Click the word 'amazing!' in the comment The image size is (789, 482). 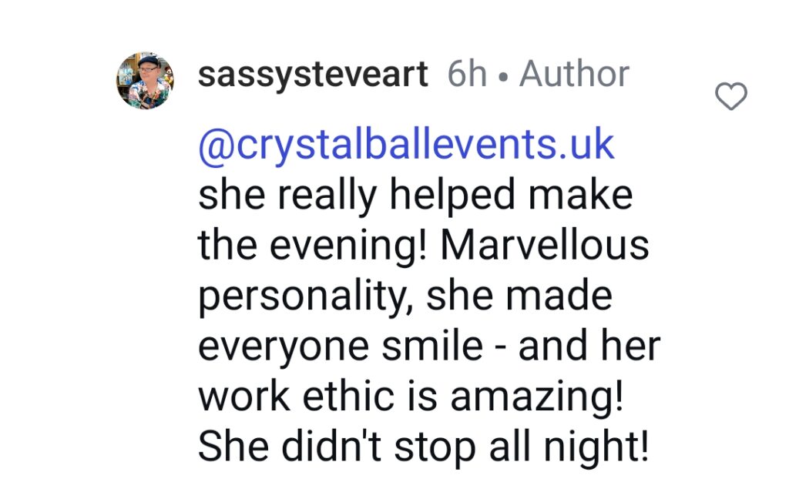click(537, 397)
